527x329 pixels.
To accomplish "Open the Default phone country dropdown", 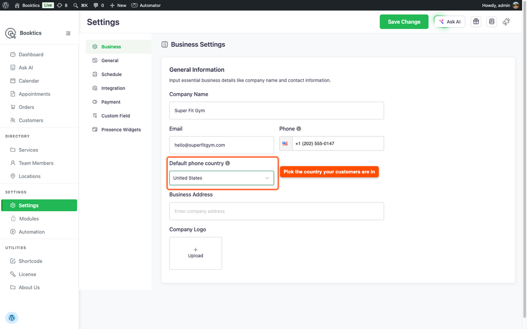I will (221, 178).
